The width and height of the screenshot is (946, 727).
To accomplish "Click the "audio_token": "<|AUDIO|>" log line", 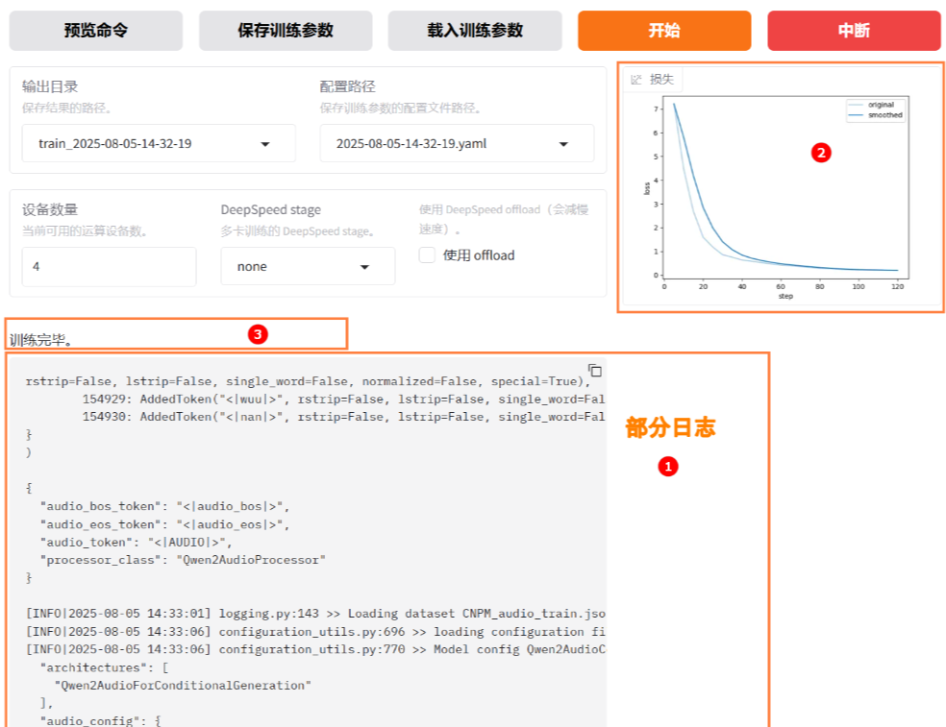I will (136, 543).
